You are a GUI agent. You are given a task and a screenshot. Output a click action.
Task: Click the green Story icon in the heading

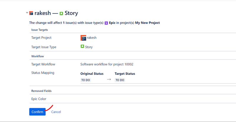(x=61, y=14)
